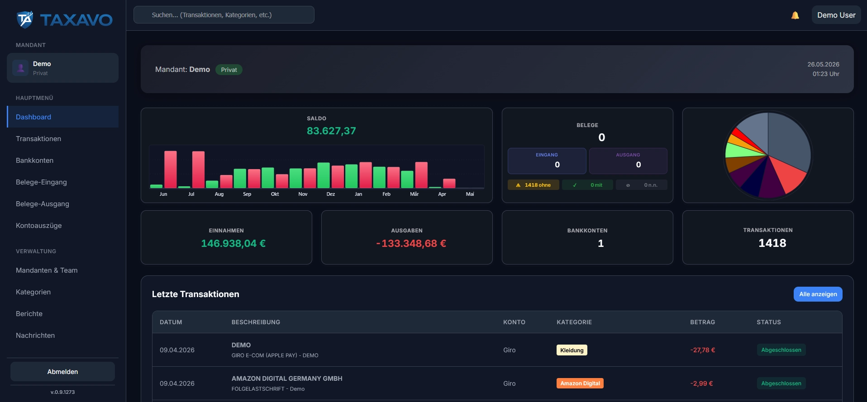
Task: Click the -27,78 € amount
Action: (x=703, y=350)
